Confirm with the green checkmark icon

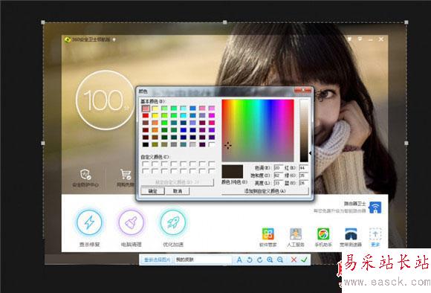click(x=304, y=260)
